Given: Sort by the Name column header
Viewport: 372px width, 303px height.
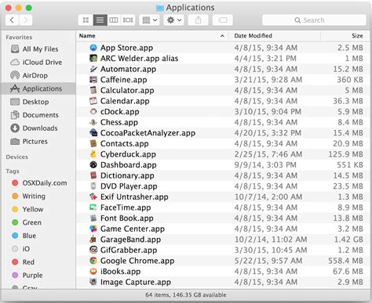Looking at the screenshot, I should click(x=152, y=36).
